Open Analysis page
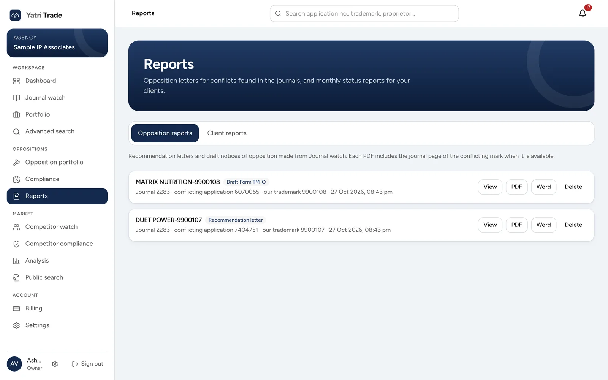Screen dimensions: 608x380 [57, 261]
